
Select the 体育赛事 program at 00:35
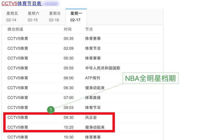point(93,38)
